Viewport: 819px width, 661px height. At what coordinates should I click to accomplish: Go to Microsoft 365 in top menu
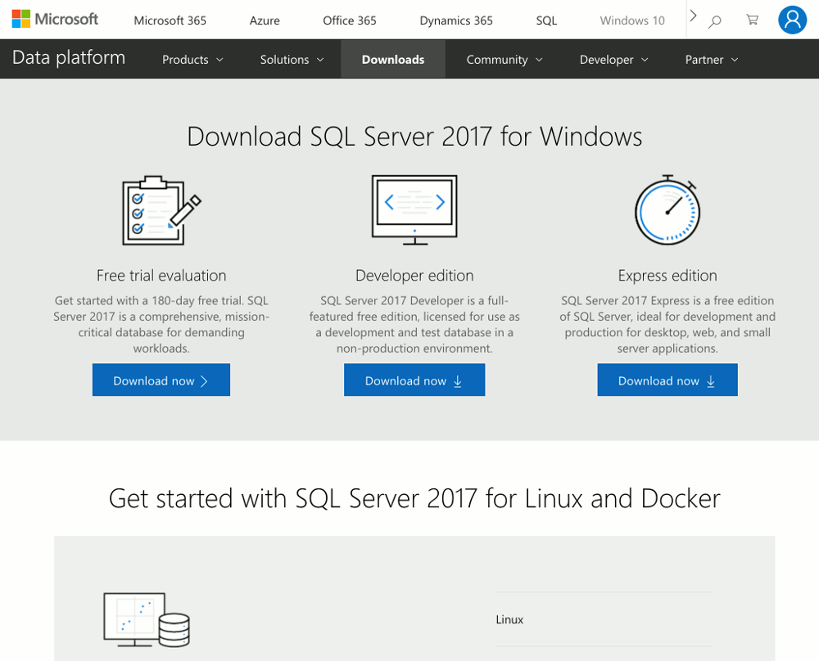[170, 20]
